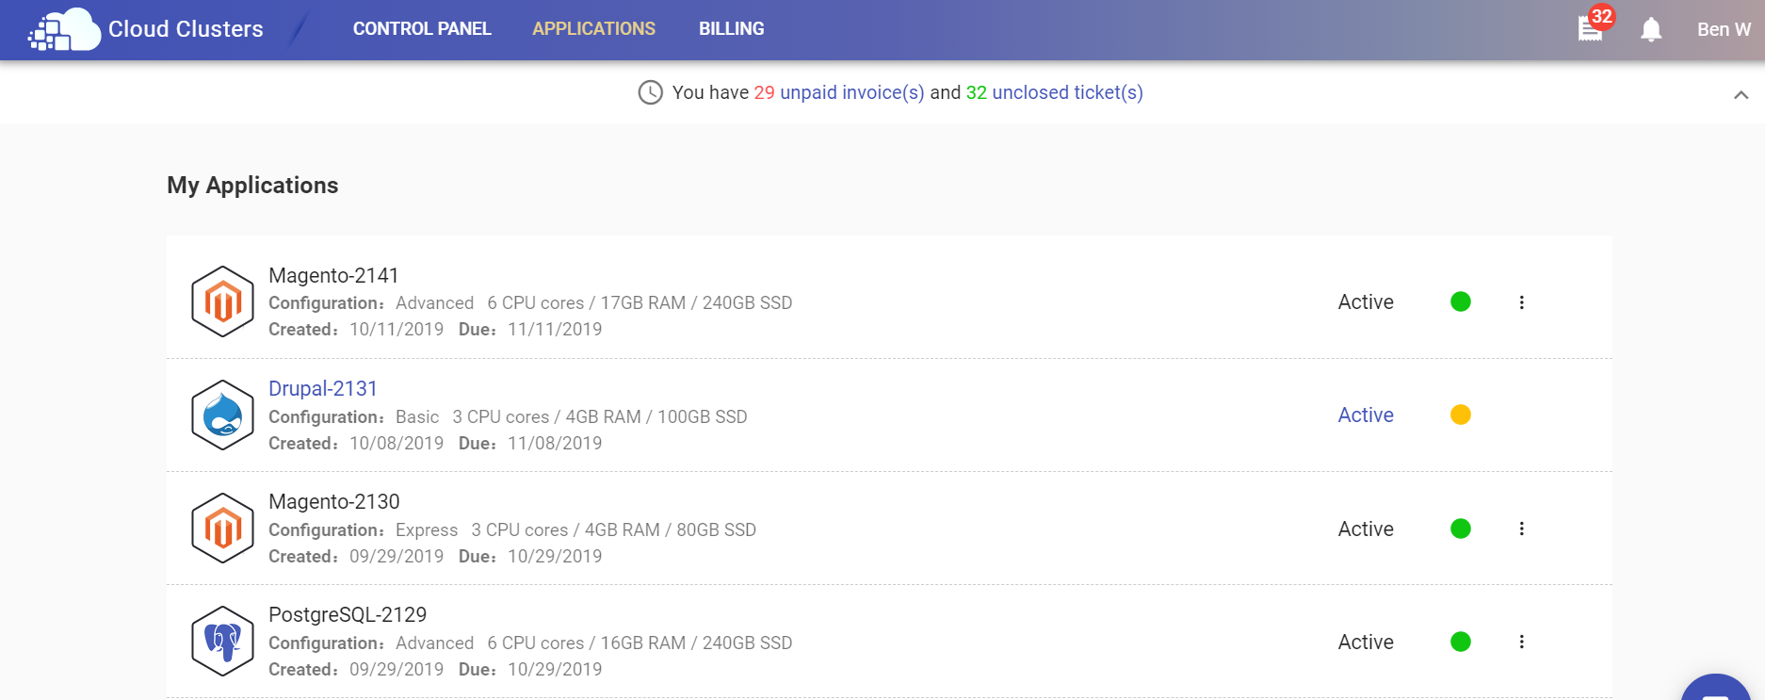Open the Drupal-2131 application link
Viewport: 1765px width, 700px height.
(323, 388)
